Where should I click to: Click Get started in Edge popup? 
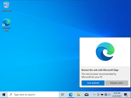(x=93, y=83)
